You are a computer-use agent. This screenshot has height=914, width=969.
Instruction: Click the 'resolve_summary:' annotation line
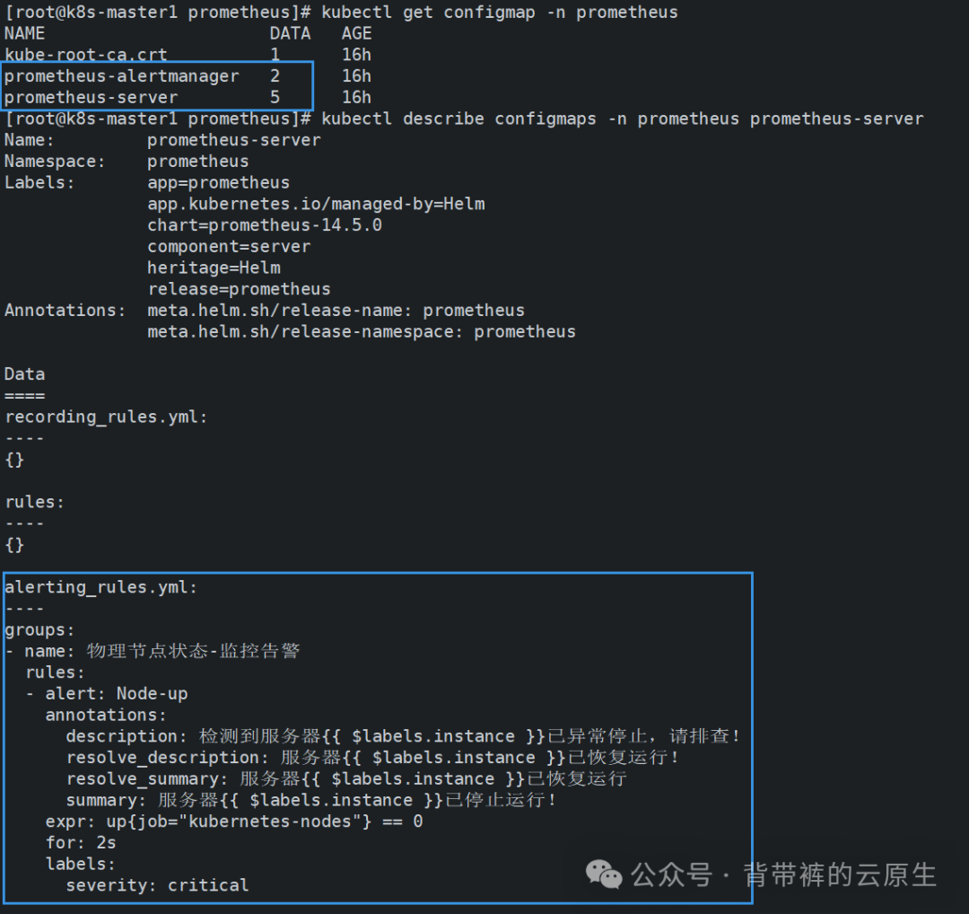coord(346,779)
